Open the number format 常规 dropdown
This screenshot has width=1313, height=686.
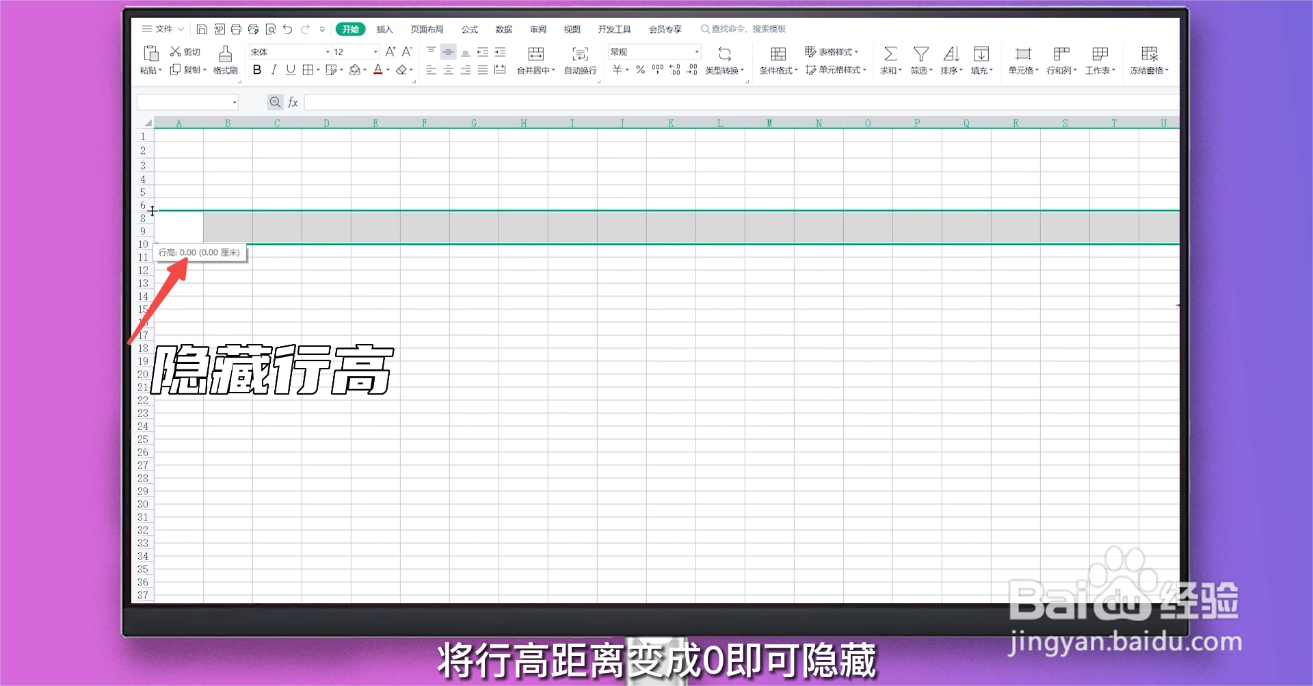697,52
